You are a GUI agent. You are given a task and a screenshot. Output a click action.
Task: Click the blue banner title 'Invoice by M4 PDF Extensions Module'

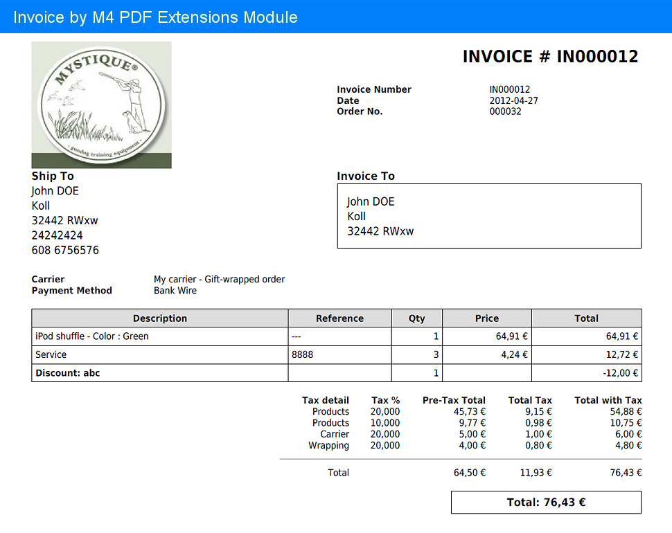pos(155,17)
